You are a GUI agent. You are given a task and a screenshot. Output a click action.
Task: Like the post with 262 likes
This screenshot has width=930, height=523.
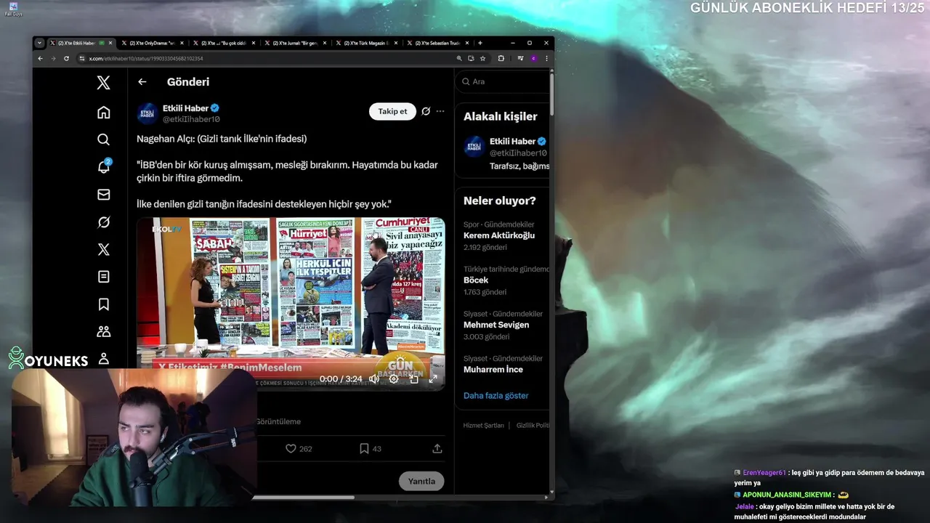point(298,449)
